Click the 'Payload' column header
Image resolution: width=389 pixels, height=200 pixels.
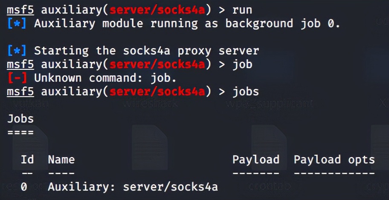pyautogui.click(x=256, y=160)
